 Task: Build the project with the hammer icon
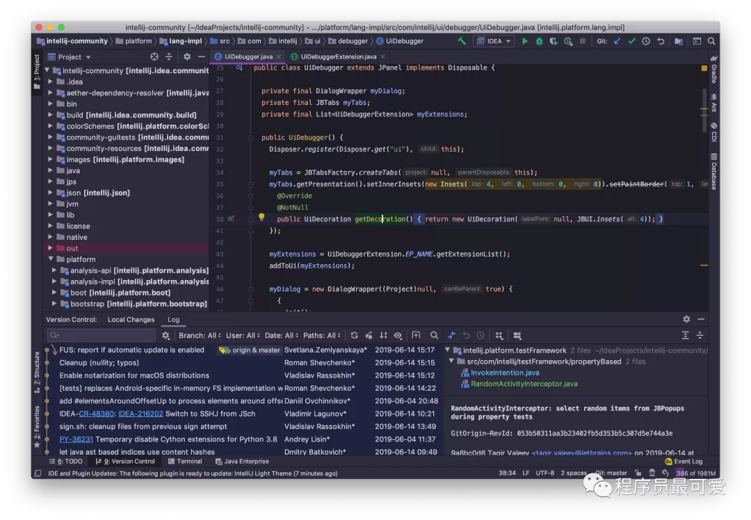tap(462, 41)
